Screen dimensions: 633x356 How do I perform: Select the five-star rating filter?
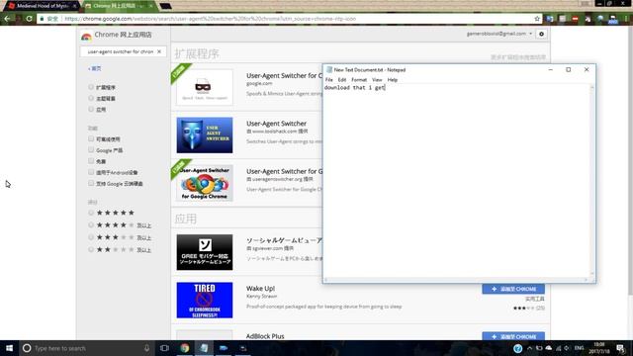(x=91, y=213)
